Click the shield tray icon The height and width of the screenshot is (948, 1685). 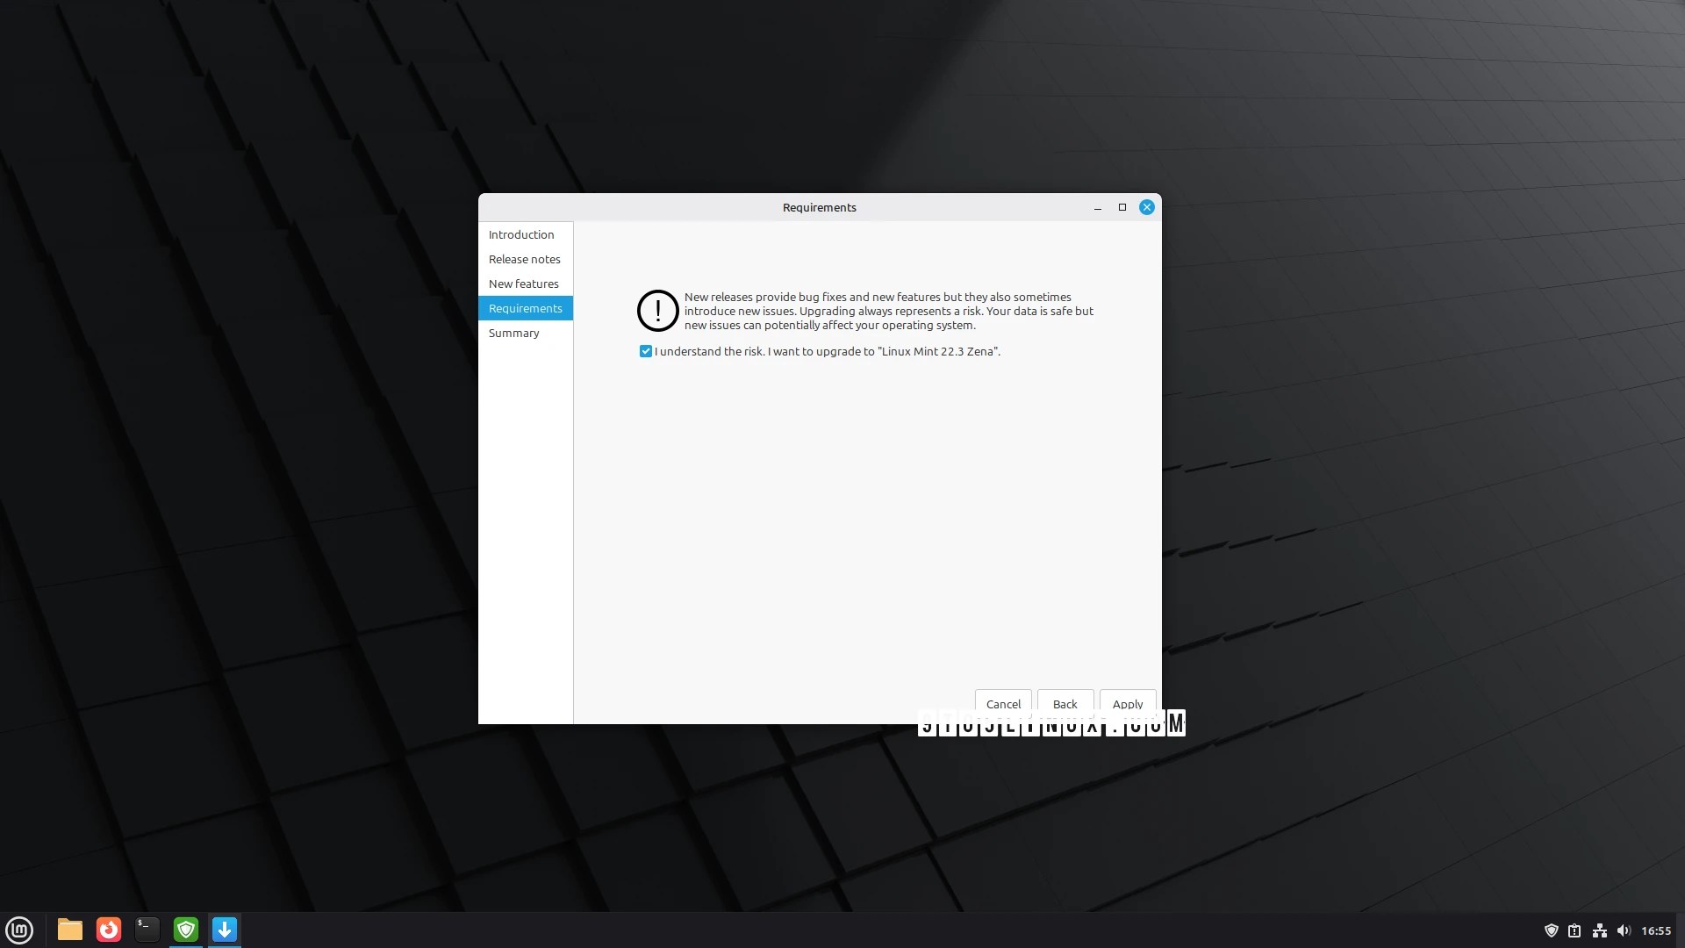point(1551,930)
